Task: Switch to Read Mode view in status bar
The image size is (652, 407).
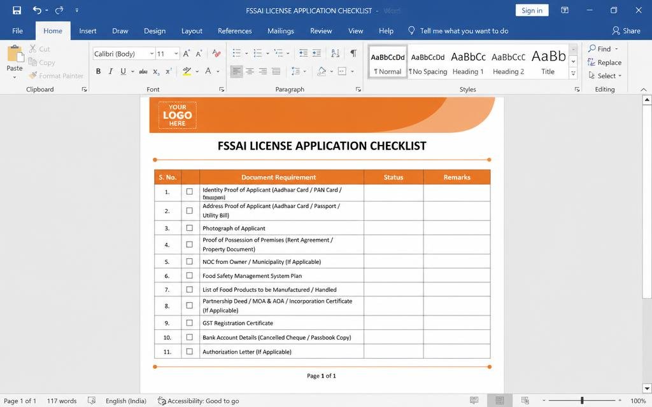Action: pyautogui.click(x=474, y=401)
